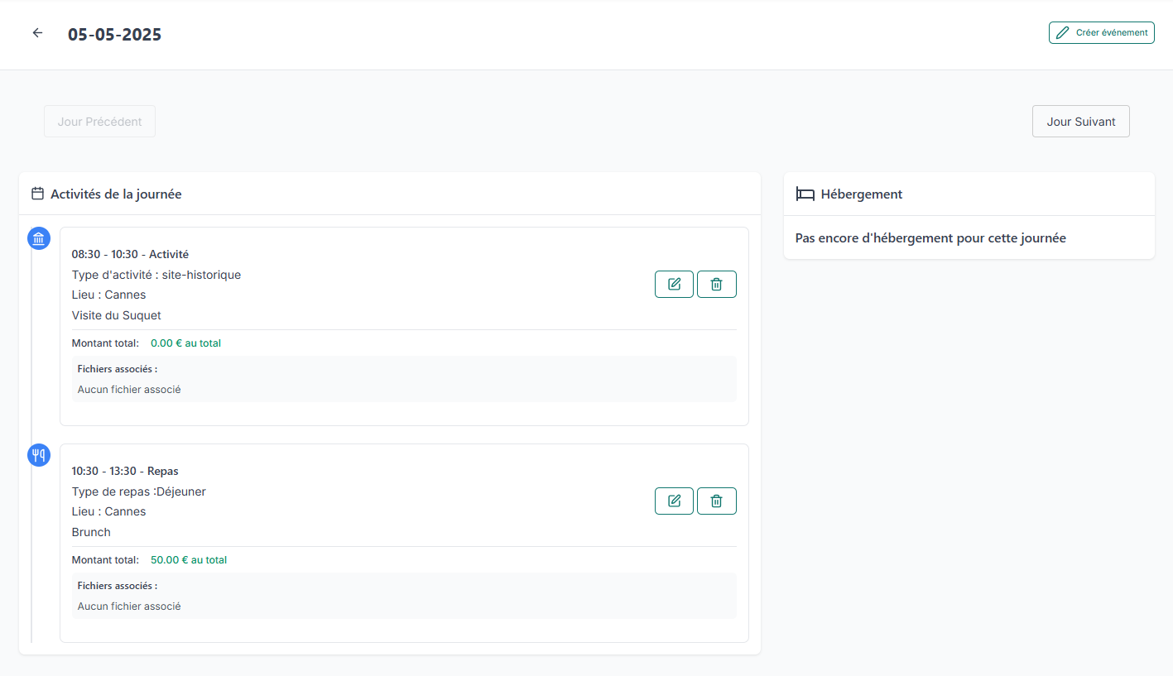Go back using the left arrow icon
1173x676 pixels.
[37, 33]
